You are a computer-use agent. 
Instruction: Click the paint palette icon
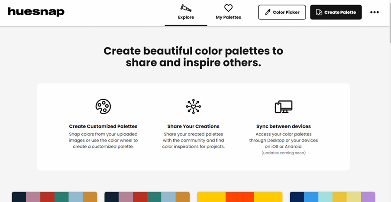coord(103,106)
